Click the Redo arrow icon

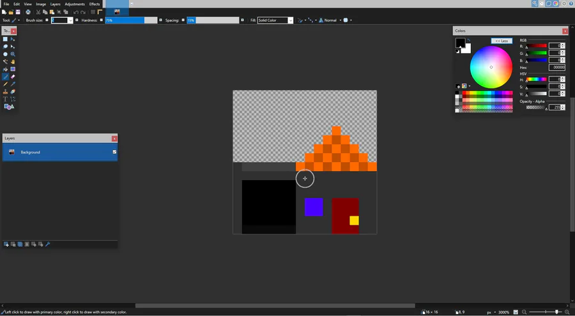pyautogui.click(x=83, y=12)
